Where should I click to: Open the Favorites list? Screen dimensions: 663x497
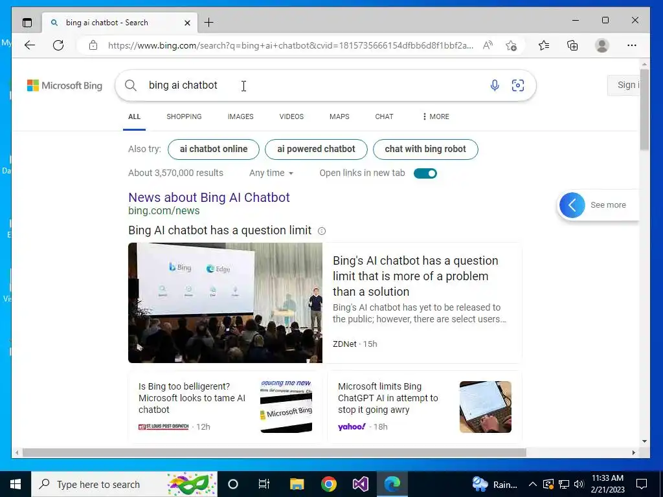[544, 45]
